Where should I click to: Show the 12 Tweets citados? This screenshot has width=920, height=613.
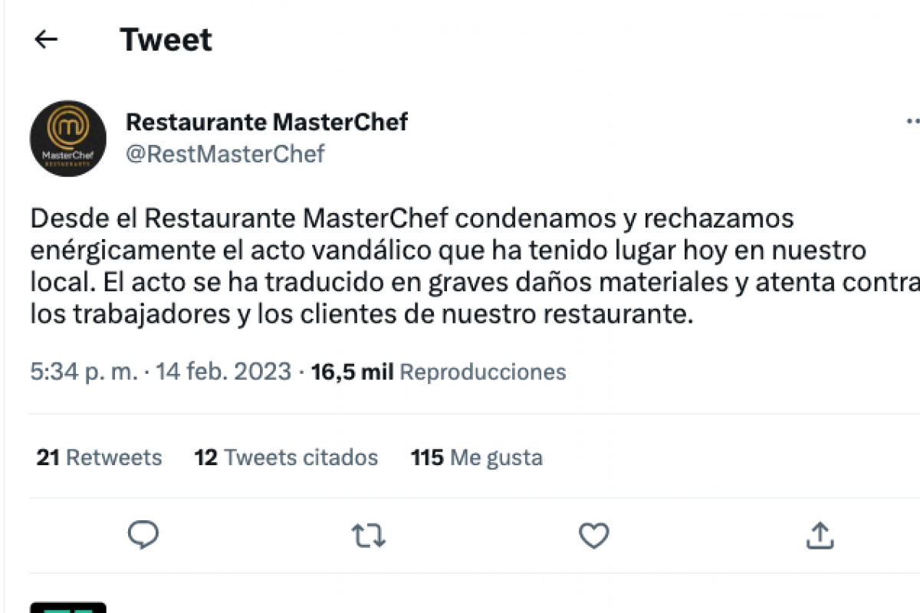tap(287, 458)
